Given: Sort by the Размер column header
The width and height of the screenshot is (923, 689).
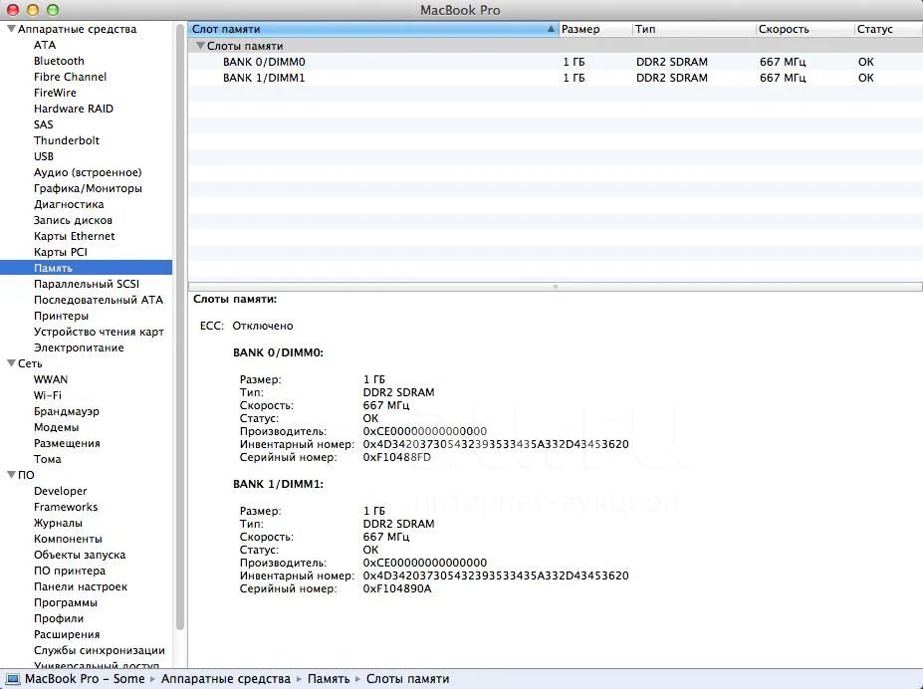Looking at the screenshot, I should pos(595,29).
